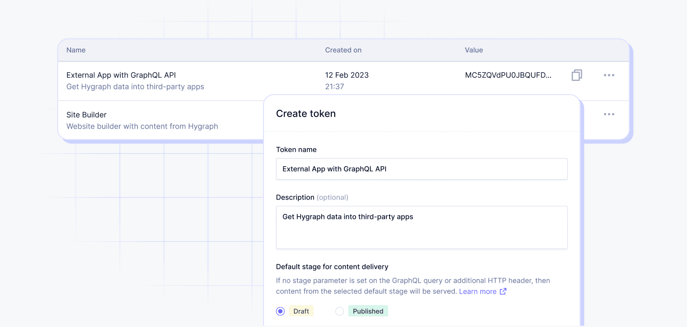
Task: Click the Draft stage label
Action: [x=301, y=311]
